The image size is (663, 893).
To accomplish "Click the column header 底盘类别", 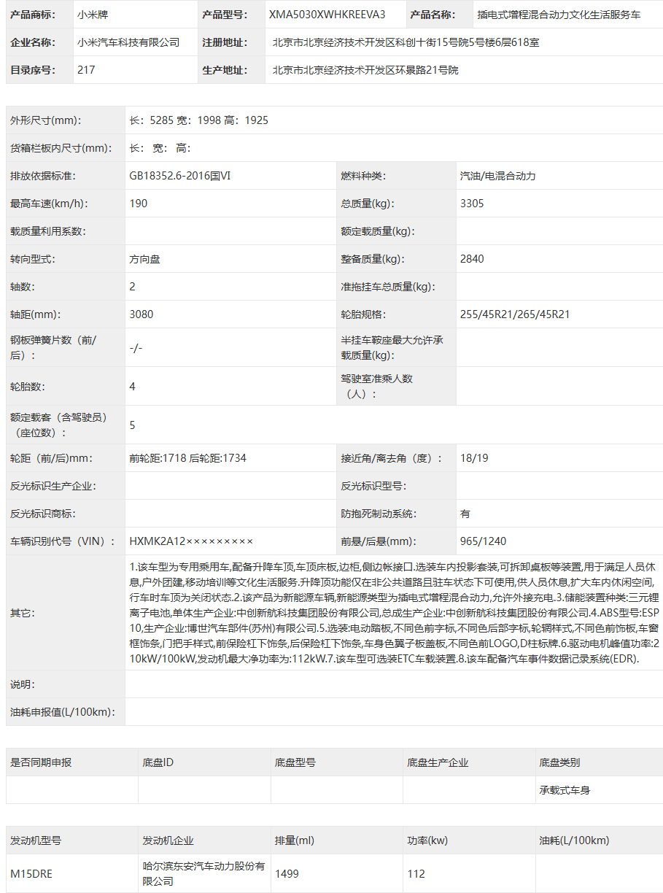I will pos(559,762).
